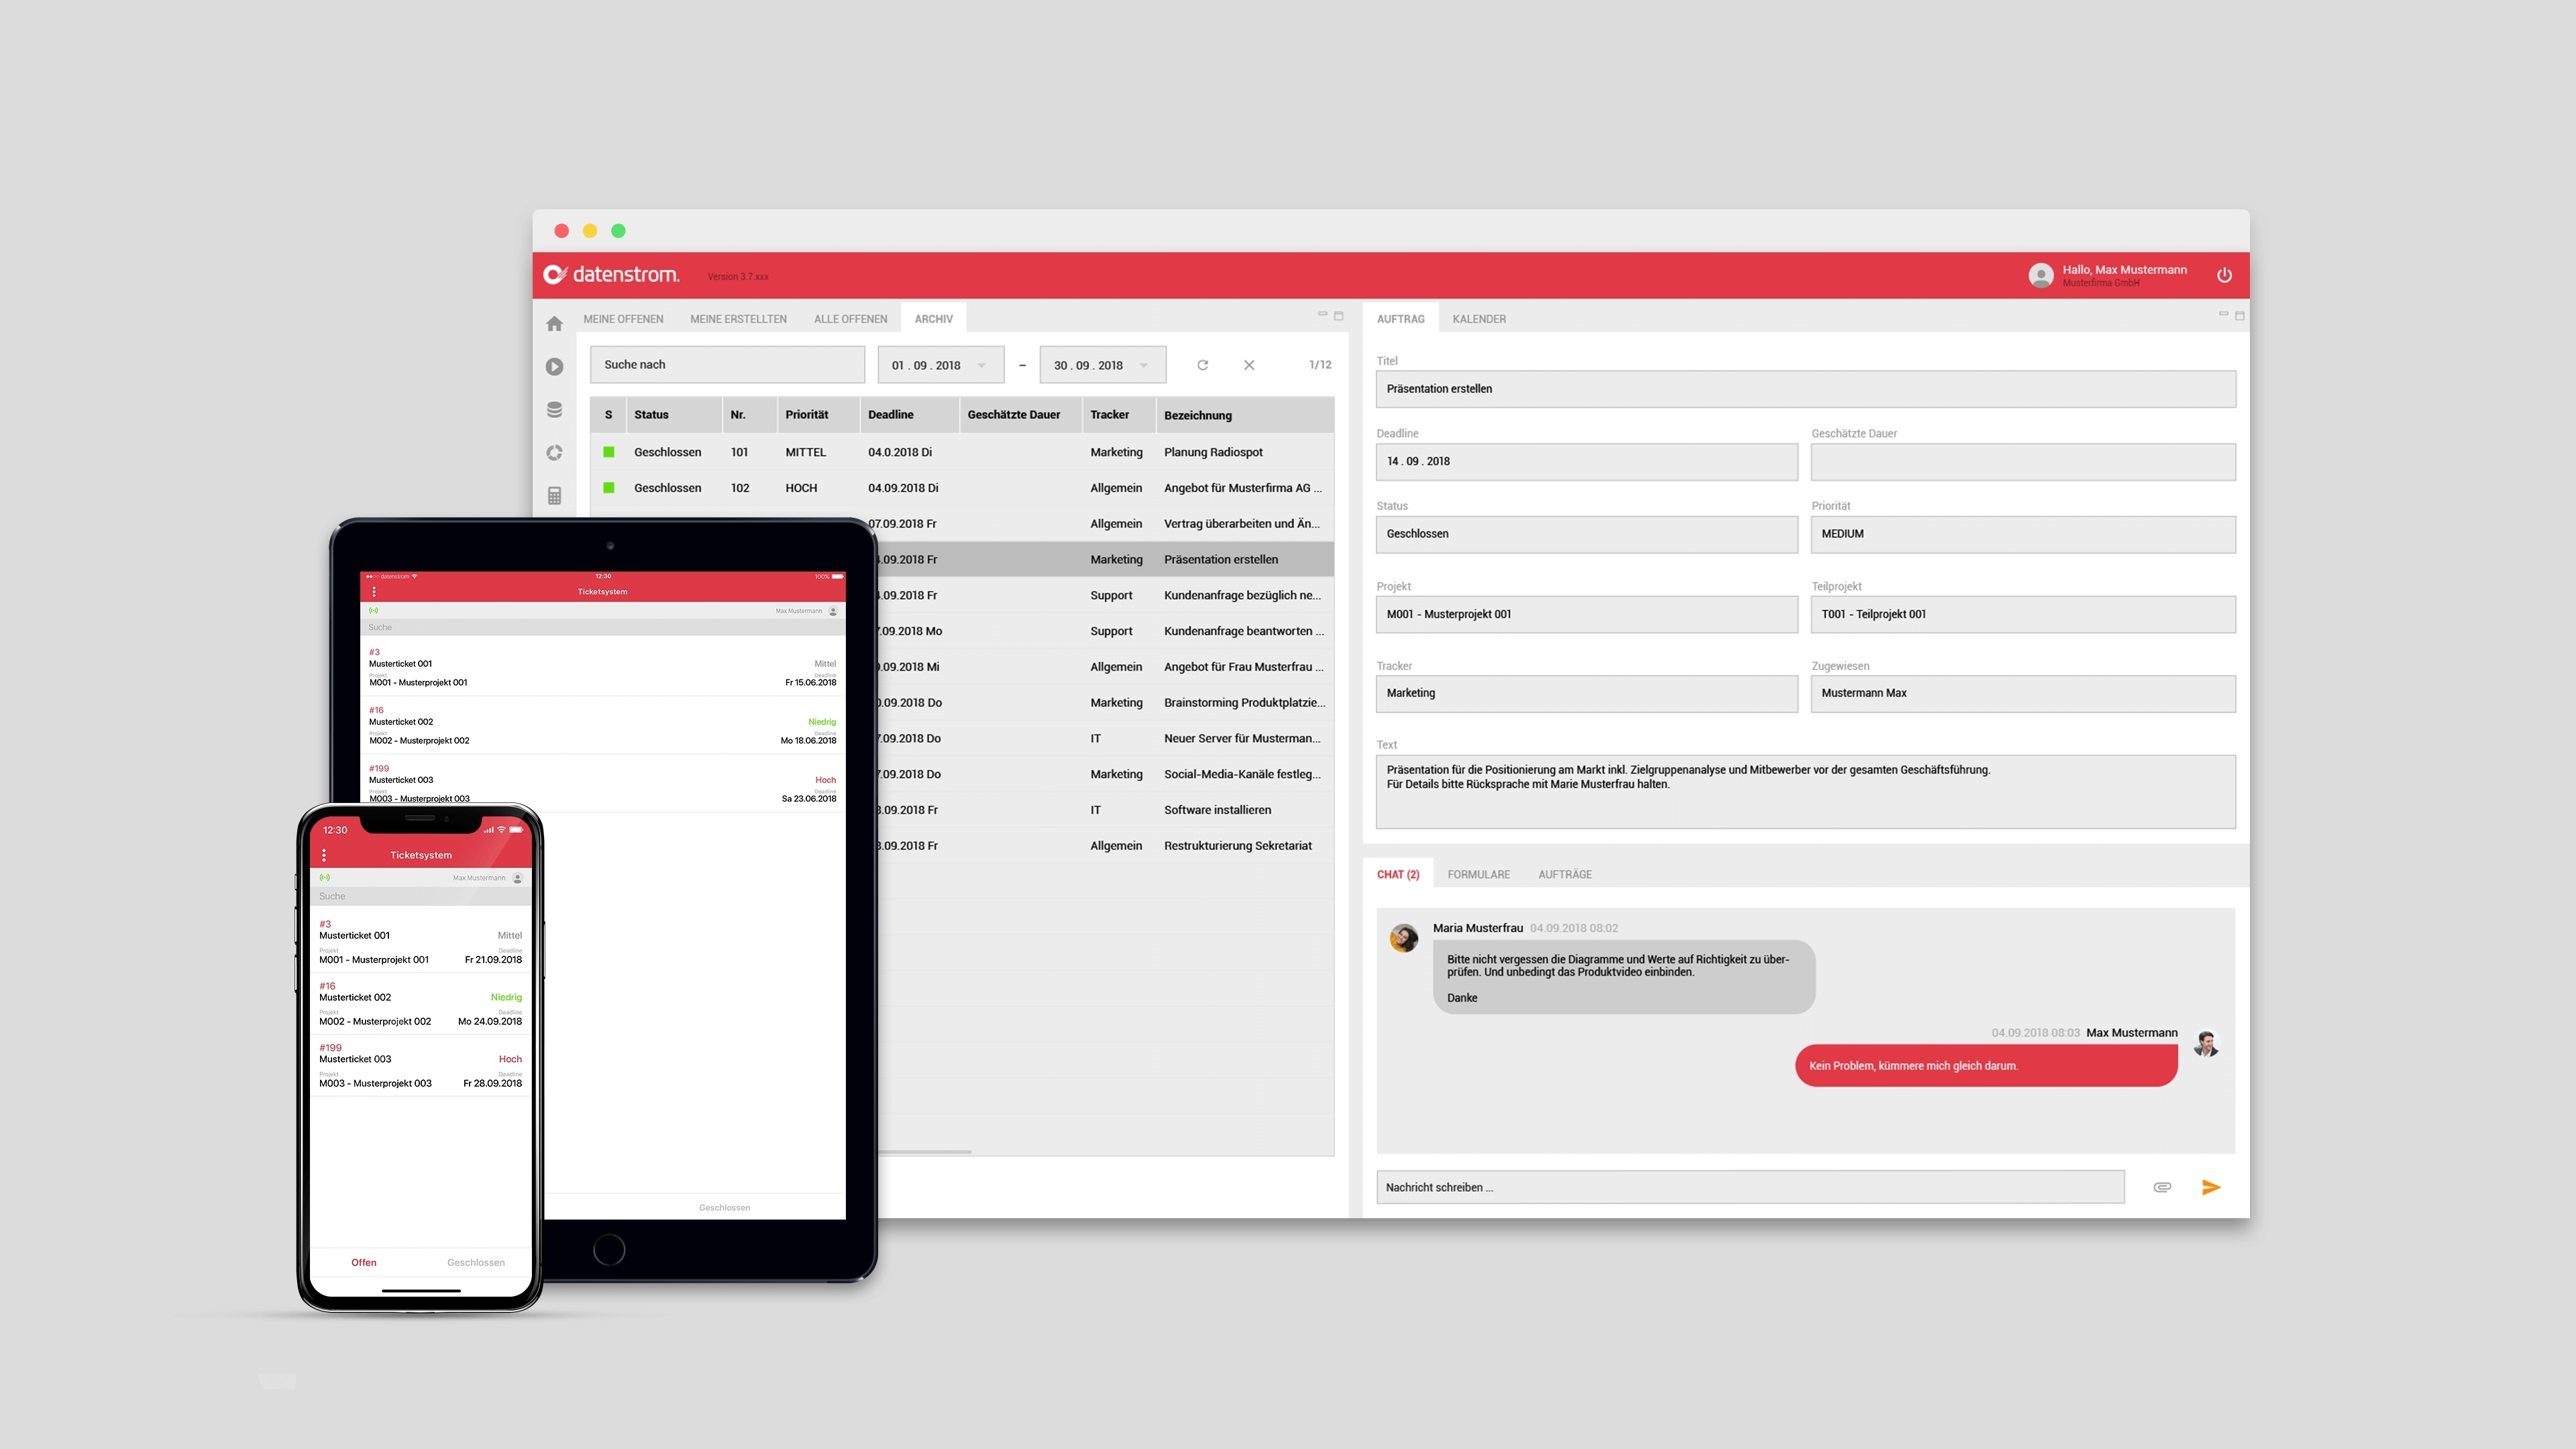Send the message with the orange arrow
Viewport: 2576px width, 1449px height.
coord(2211,1187)
